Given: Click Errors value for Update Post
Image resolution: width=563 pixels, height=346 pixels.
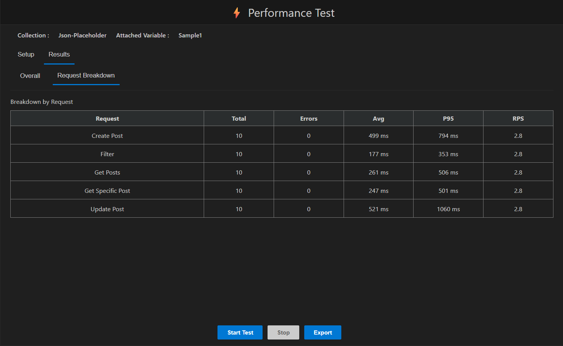Looking at the screenshot, I should coord(309,209).
